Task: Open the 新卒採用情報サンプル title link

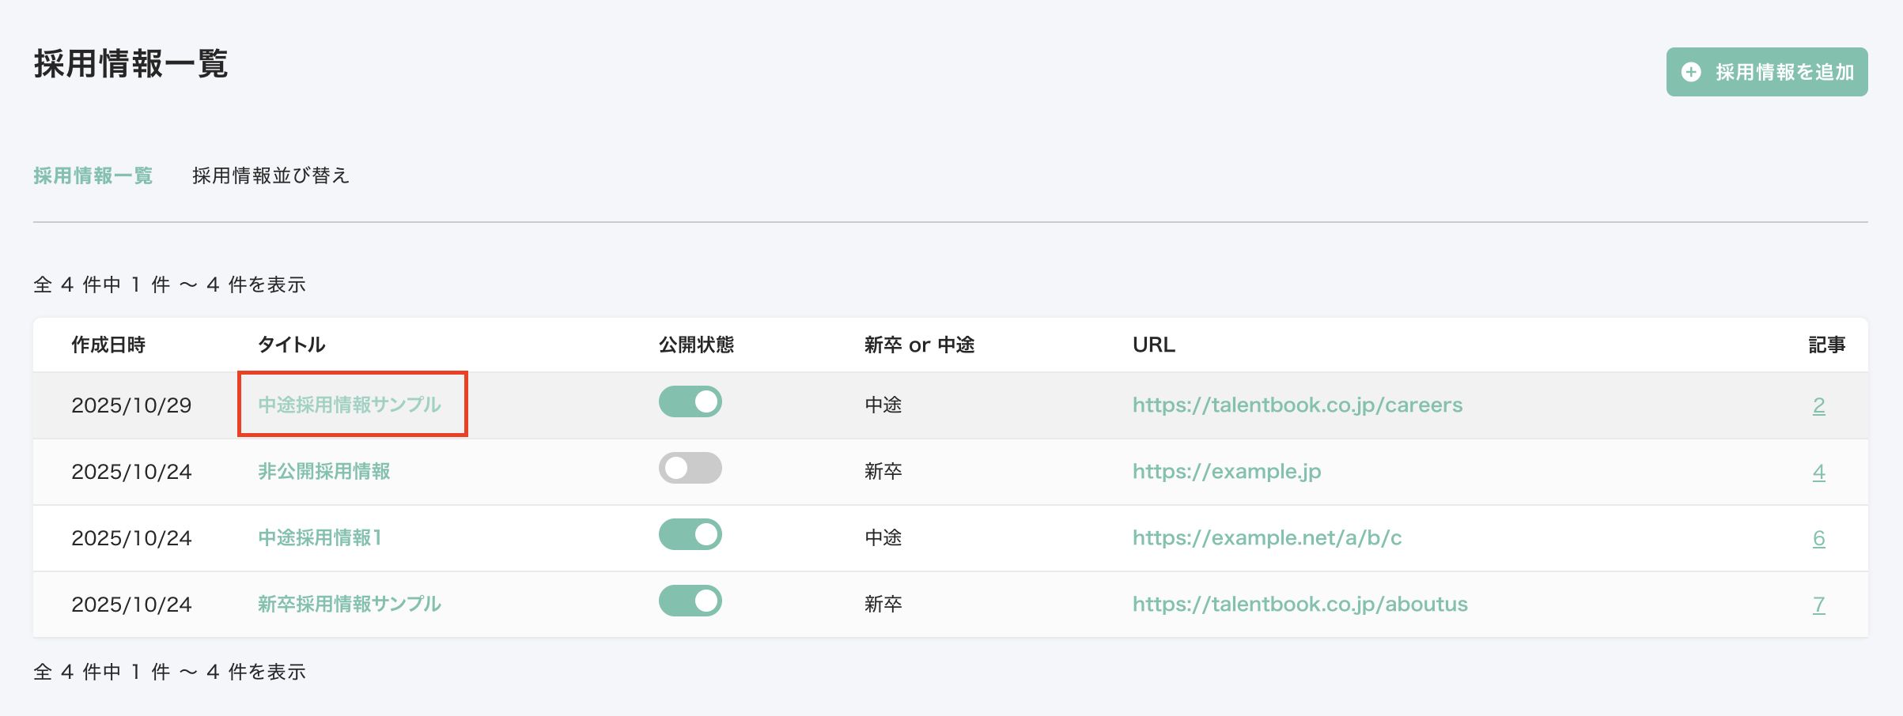Action: point(350,605)
